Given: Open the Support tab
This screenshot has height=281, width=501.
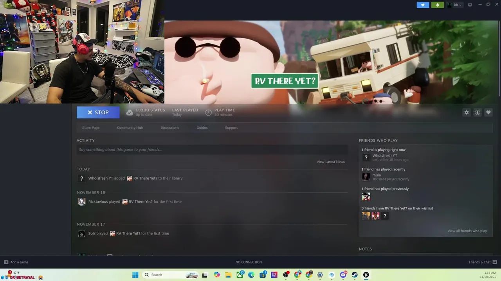Looking at the screenshot, I should (231, 128).
